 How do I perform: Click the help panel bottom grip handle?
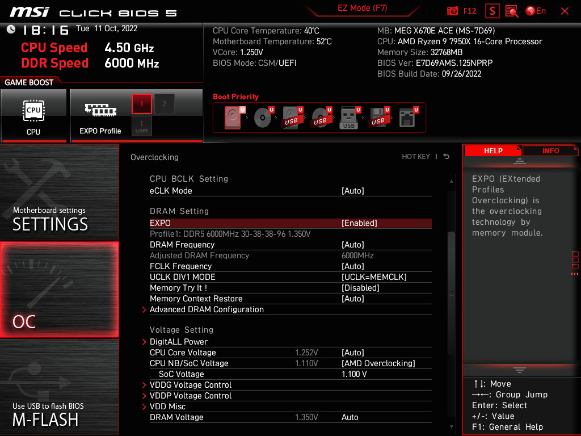pos(520,370)
